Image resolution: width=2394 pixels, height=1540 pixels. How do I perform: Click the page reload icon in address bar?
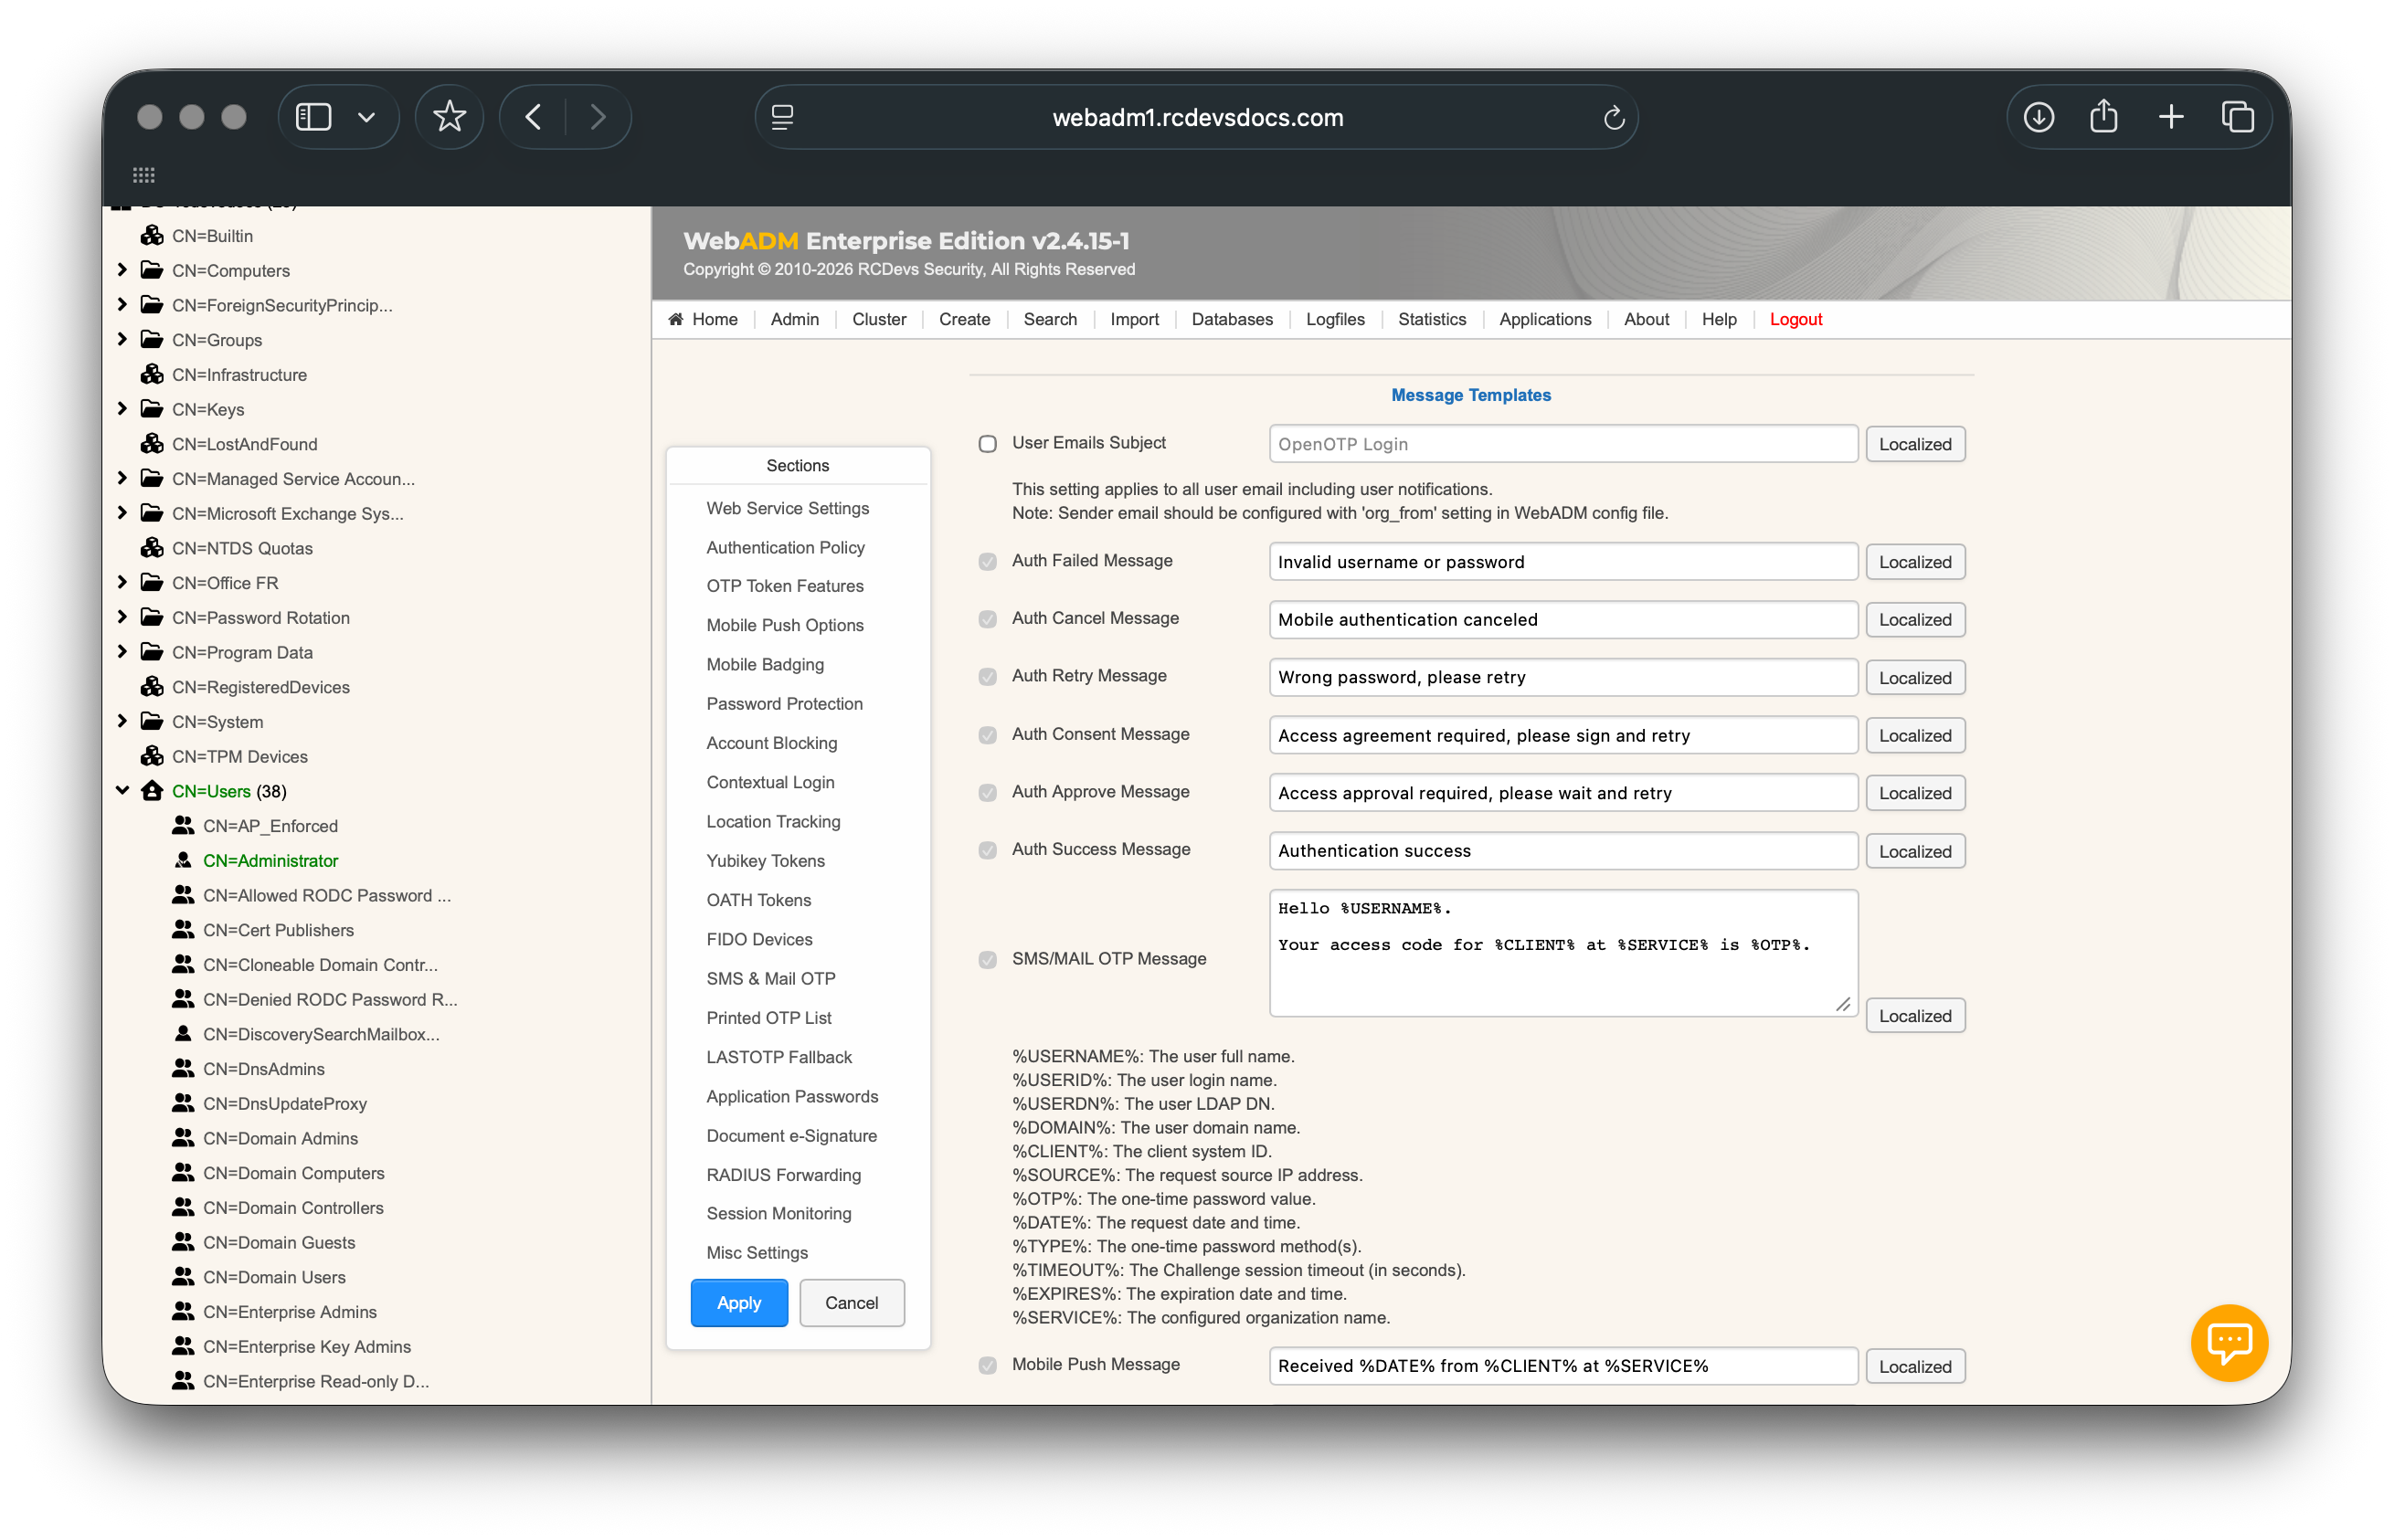[x=1613, y=118]
